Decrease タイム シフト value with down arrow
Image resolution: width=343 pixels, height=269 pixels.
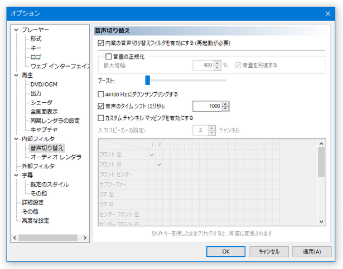[225, 108]
